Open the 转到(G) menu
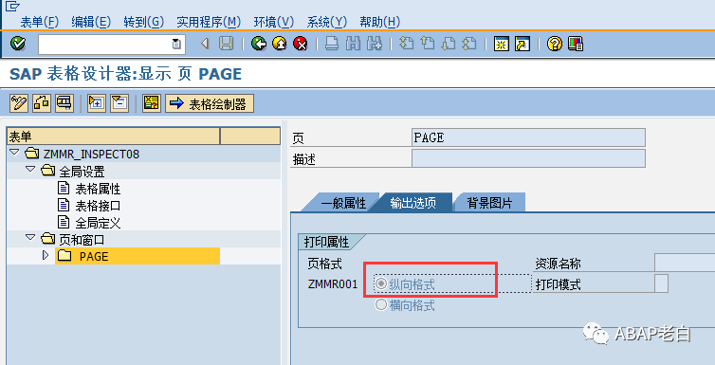The image size is (715, 365). point(143,22)
